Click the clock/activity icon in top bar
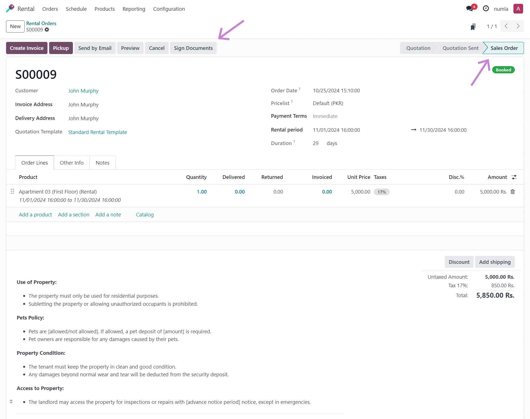The width and height of the screenshot is (530, 419). point(485,9)
